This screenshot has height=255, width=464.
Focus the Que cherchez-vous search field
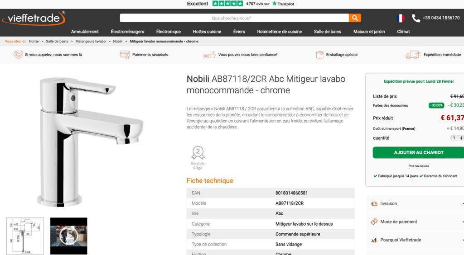click(x=234, y=18)
